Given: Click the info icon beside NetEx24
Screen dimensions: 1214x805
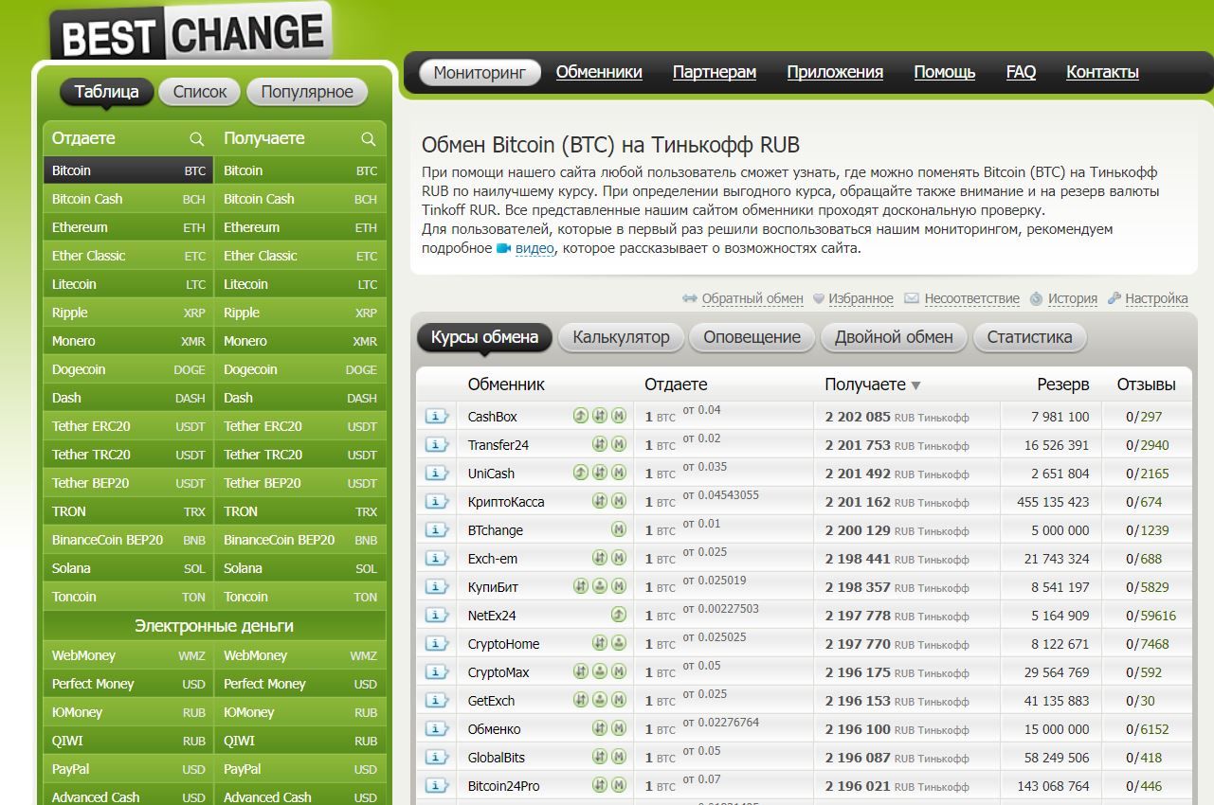Looking at the screenshot, I should [437, 616].
